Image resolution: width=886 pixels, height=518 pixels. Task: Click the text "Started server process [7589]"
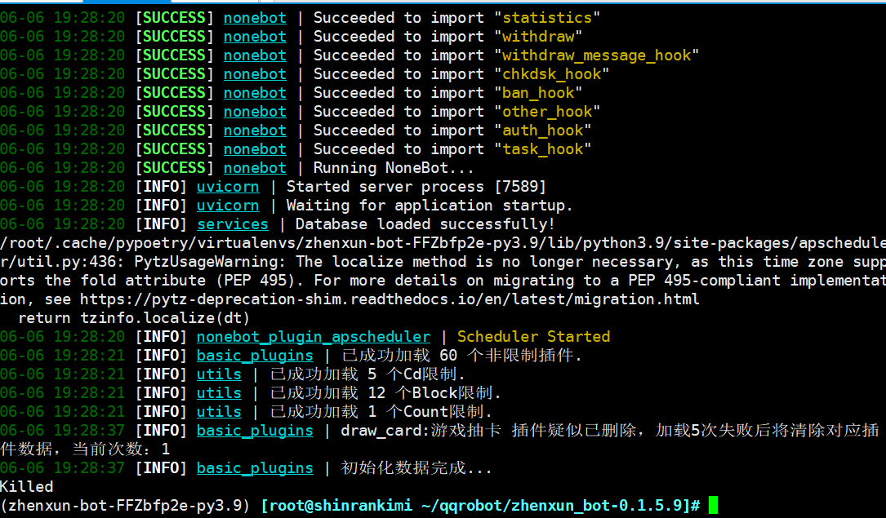(x=416, y=187)
